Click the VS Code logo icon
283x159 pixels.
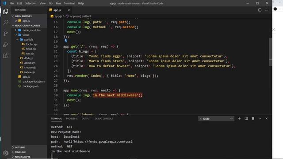click(4, 3)
